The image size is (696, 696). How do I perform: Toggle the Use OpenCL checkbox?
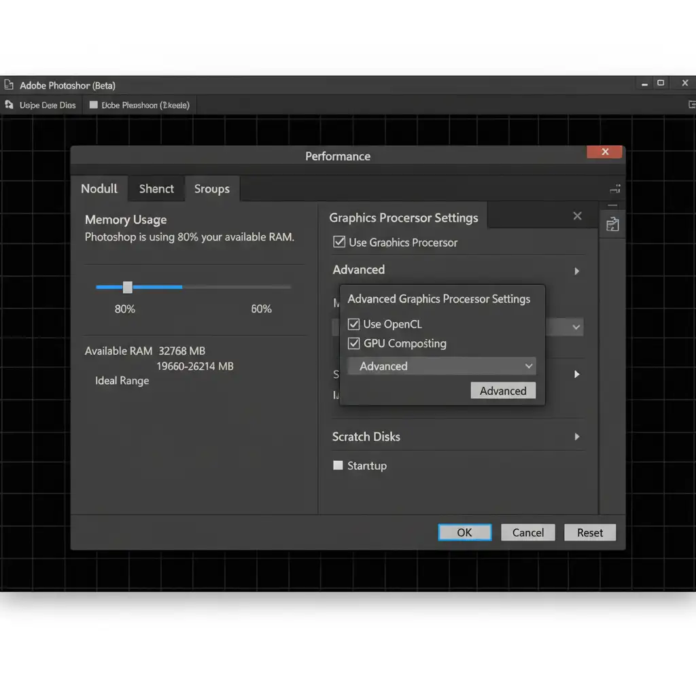coord(353,324)
